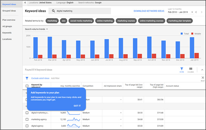Sort by Avg. monthly searches column

(x=70, y=86)
